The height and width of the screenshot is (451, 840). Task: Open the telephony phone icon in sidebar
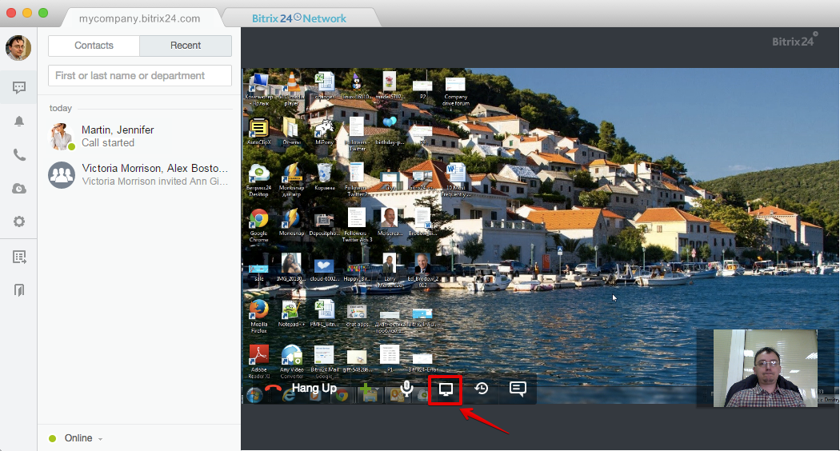[18, 155]
